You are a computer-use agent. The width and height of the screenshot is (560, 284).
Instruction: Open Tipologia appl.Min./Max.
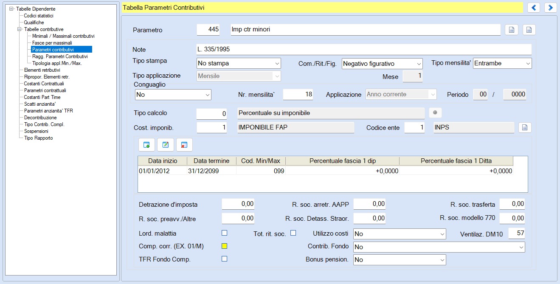point(57,63)
